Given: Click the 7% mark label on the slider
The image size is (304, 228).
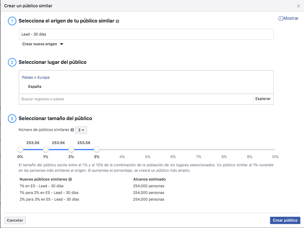Looking at the screenshot, I should [198, 157].
